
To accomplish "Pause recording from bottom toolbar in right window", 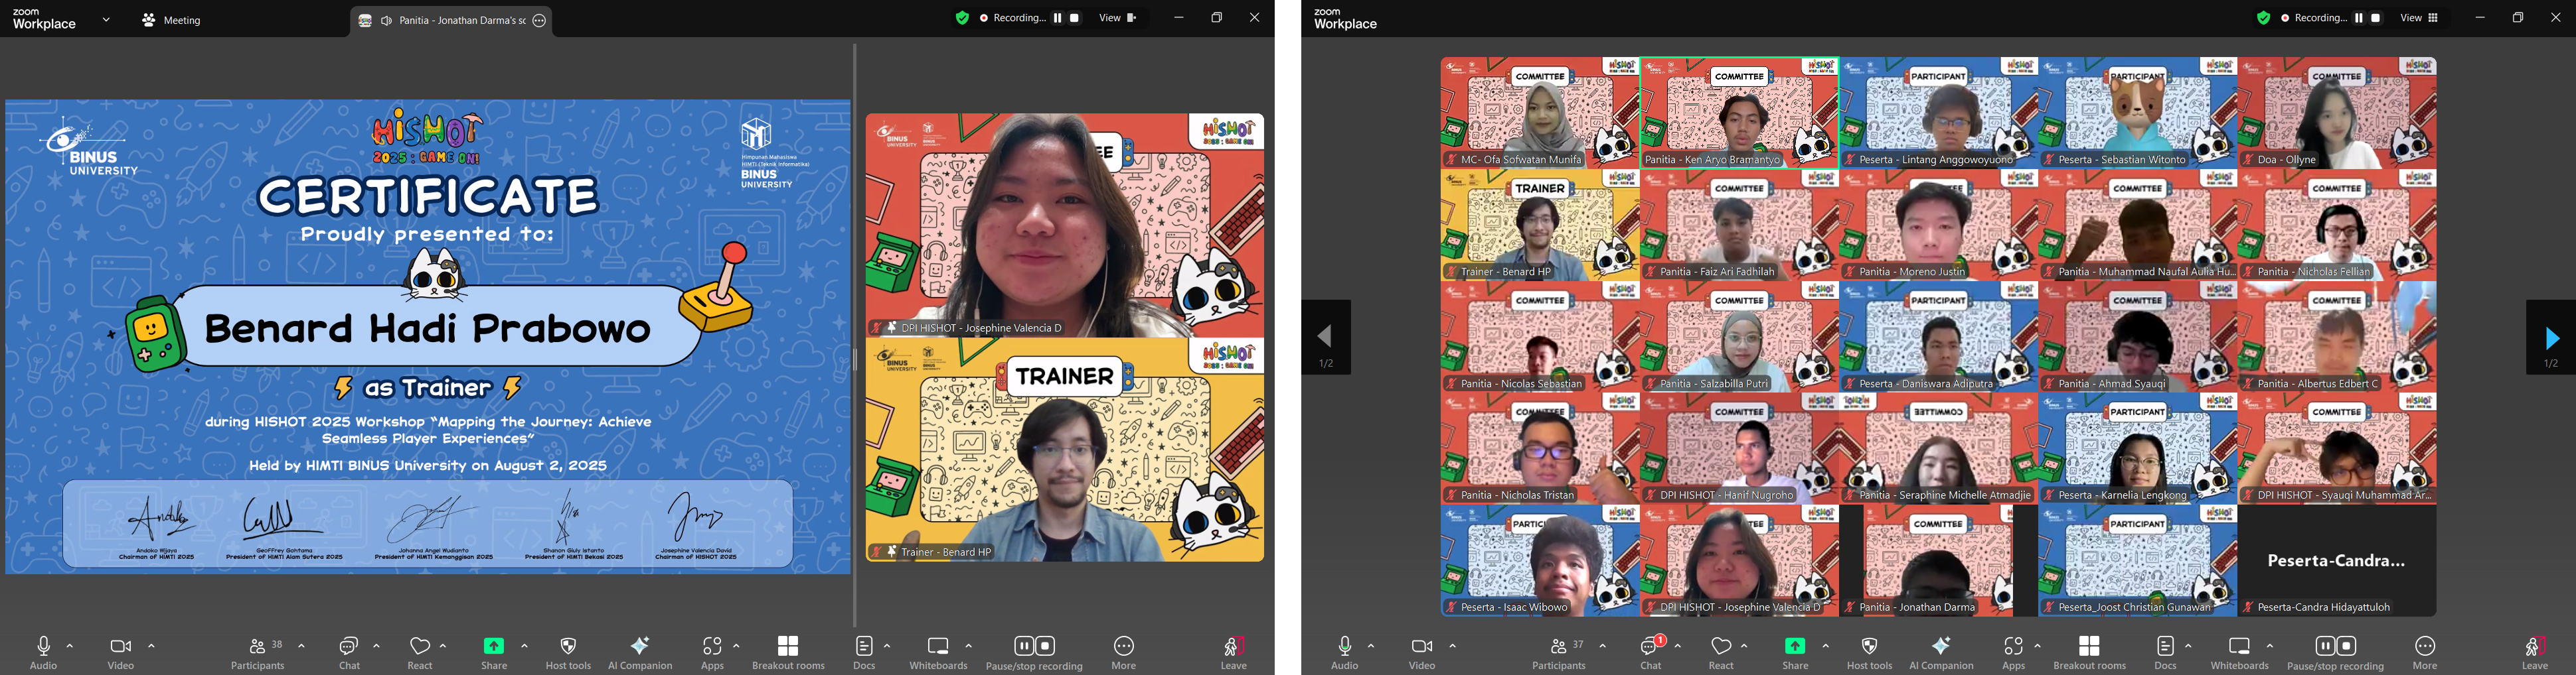I will coord(2325,645).
